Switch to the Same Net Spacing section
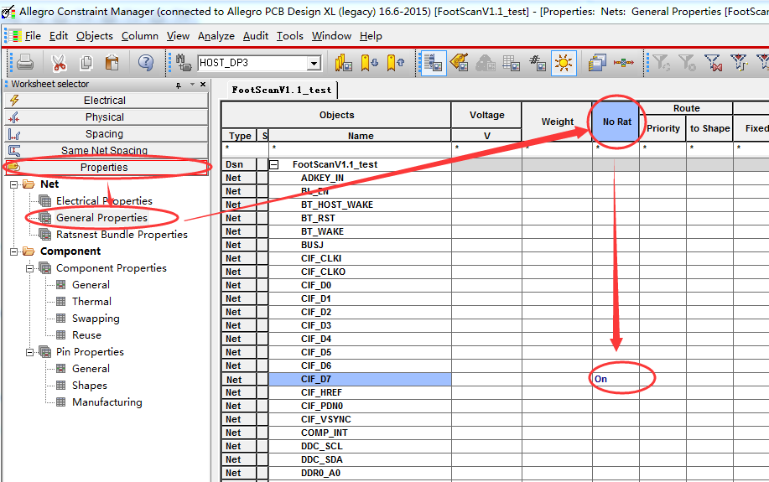Screen dimensions: 769x482 coord(105,151)
